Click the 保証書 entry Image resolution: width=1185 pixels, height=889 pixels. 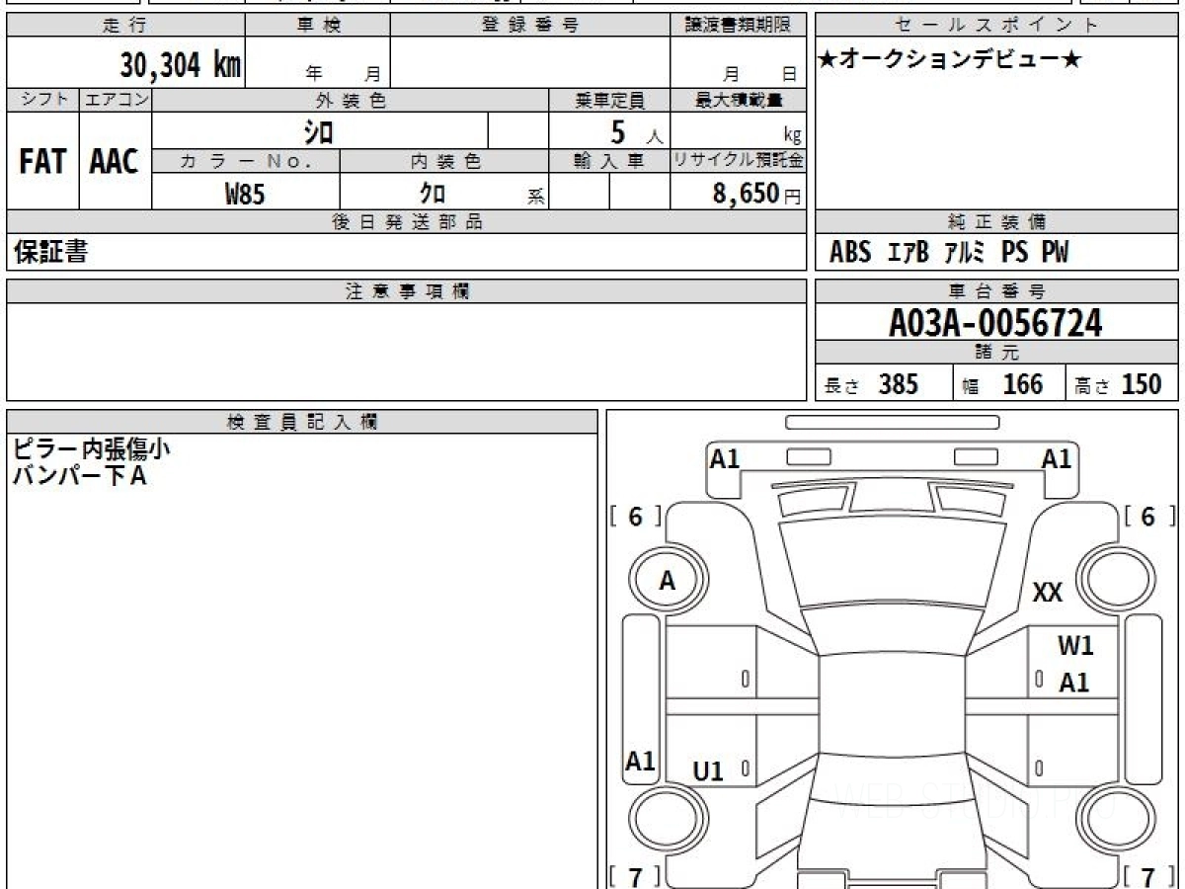pyautogui.click(x=50, y=253)
